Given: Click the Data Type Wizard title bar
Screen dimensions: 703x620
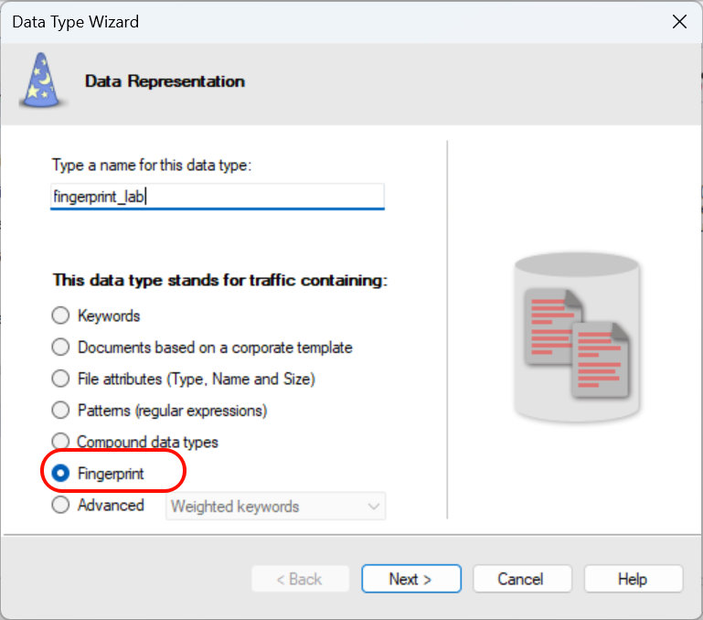Looking at the screenshot, I should [x=274, y=21].
